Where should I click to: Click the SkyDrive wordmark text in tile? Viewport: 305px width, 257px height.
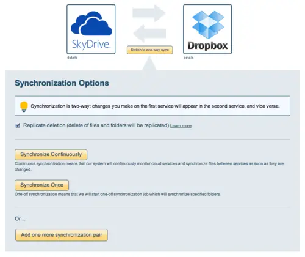(x=91, y=44)
